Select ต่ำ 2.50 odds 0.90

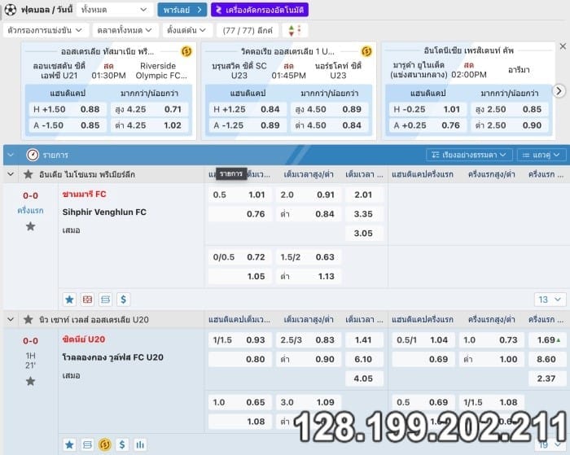(510, 125)
